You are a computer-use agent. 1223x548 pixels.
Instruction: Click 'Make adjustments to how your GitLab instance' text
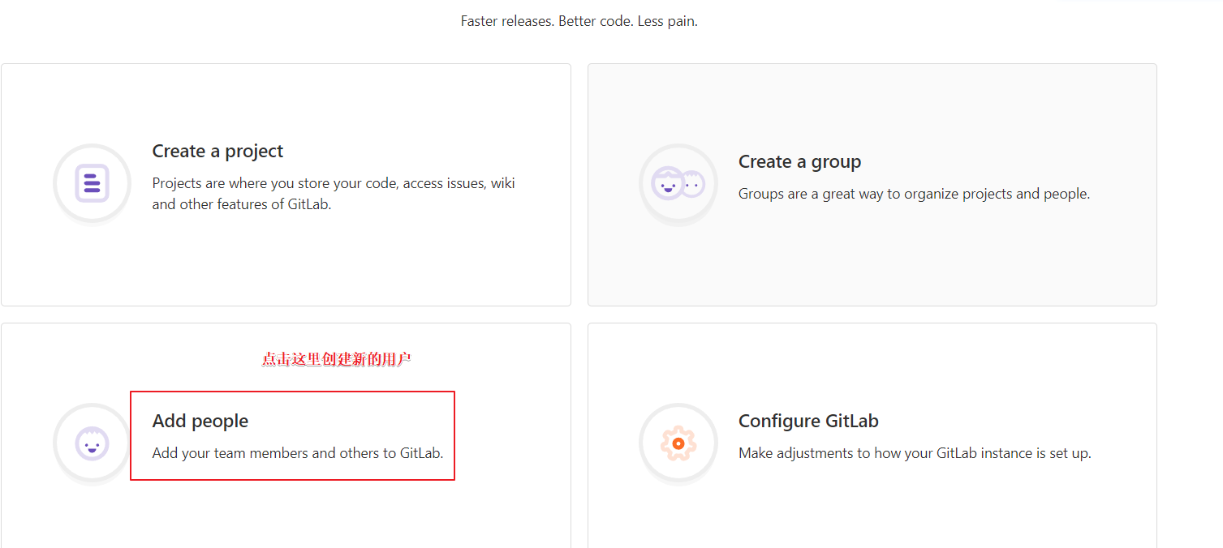[x=915, y=454]
